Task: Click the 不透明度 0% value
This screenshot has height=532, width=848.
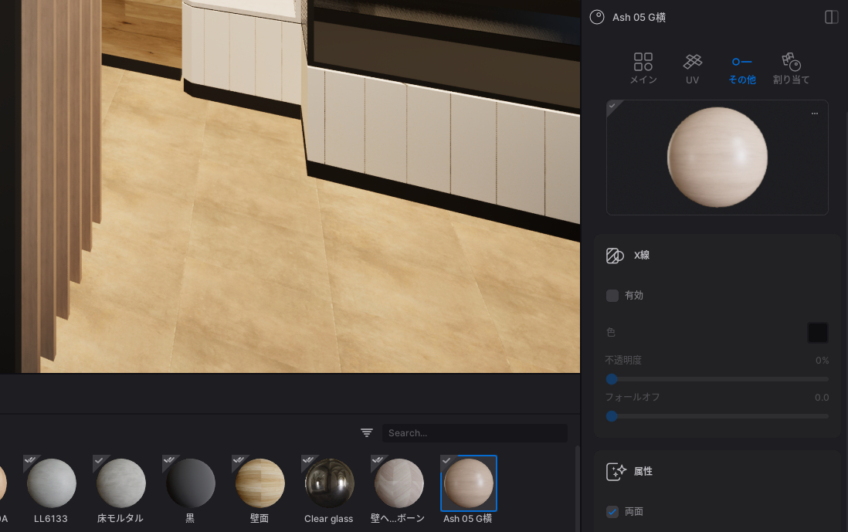Action: pos(822,360)
